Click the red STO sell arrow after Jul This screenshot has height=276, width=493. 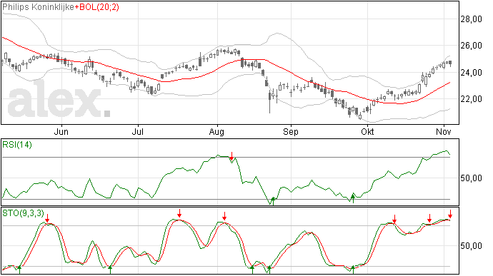(x=179, y=213)
